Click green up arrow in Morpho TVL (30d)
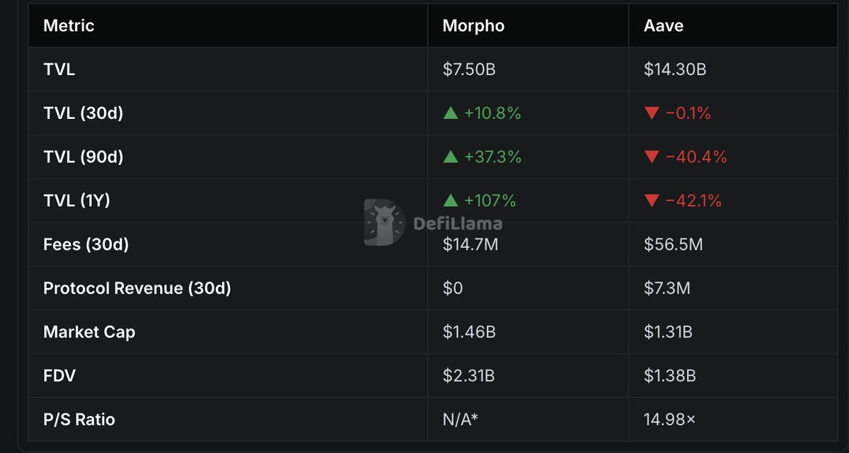This screenshot has width=849, height=453. click(451, 113)
